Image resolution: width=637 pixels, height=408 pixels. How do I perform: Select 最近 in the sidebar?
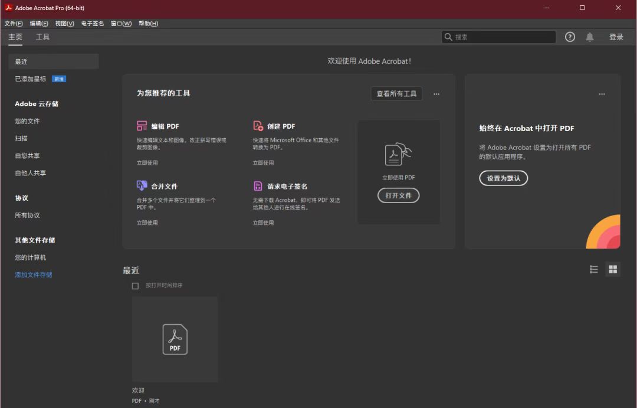(54, 61)
